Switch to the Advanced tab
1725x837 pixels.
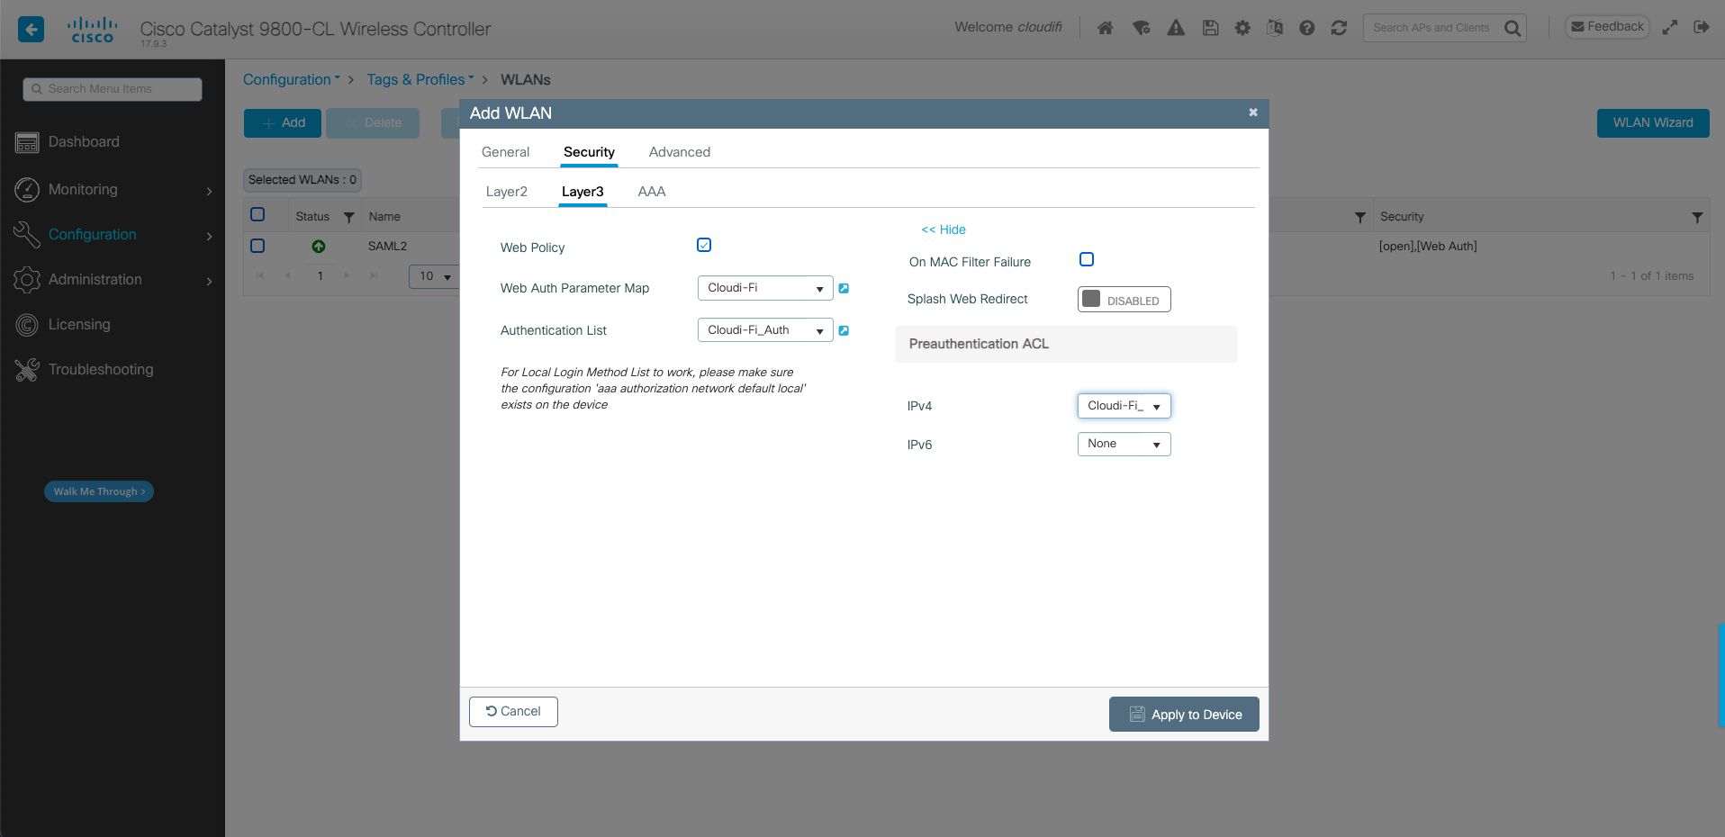tap(680, 152)
